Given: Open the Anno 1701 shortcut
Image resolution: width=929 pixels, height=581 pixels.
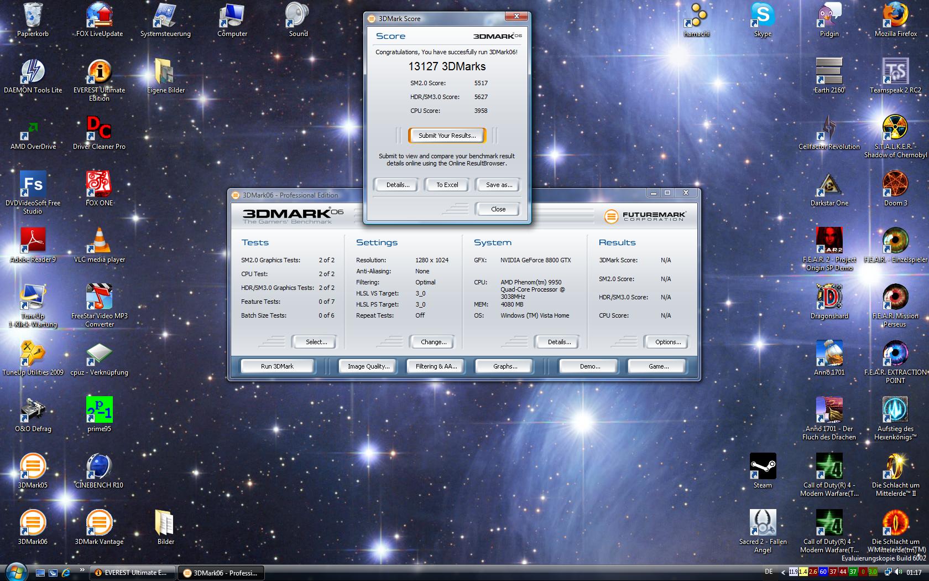Looking at the screenshot, I should pyautogui.click(x=829, y=359).
